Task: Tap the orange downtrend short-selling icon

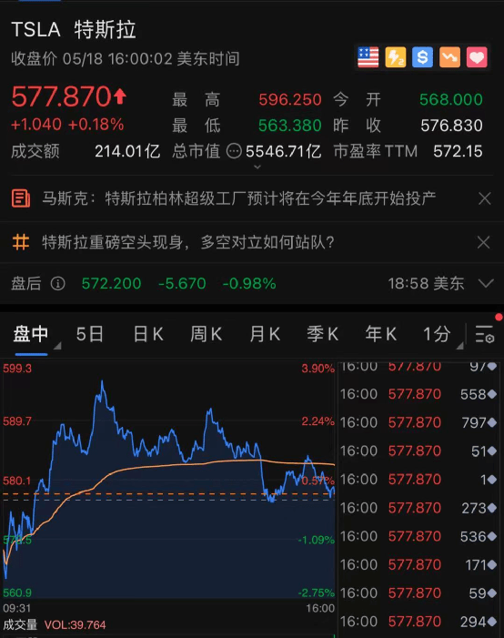Action: click(449, 57)
